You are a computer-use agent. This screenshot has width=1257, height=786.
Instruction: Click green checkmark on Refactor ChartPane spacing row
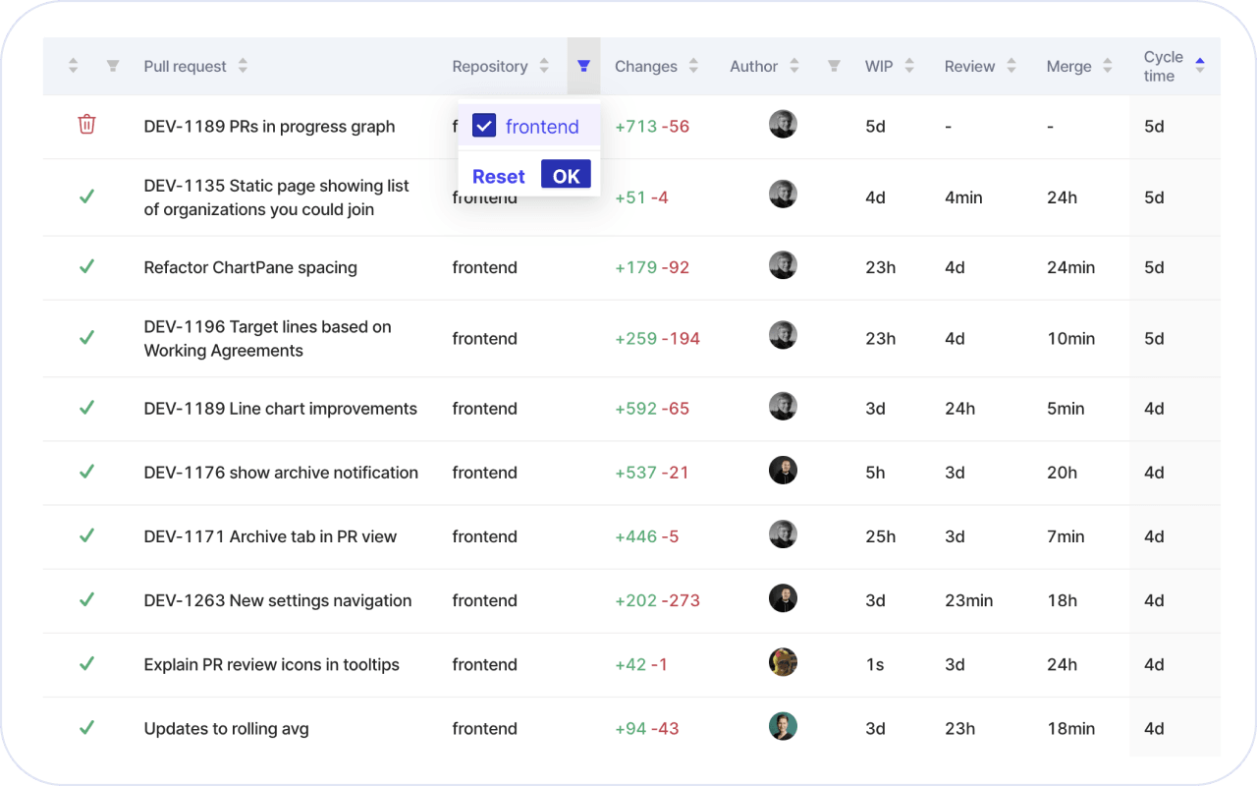pyautogui.click(x=86, y=266)
